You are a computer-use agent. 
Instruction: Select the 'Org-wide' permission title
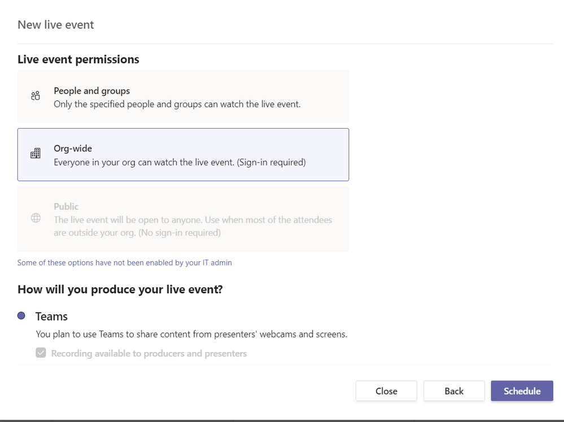tap(73, 148)
